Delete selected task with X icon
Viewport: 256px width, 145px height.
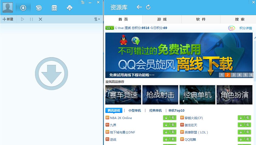pos(40,19)
